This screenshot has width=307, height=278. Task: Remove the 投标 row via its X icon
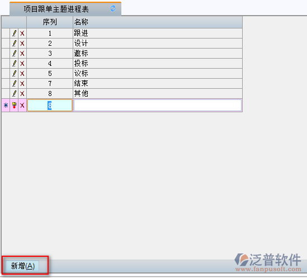pyautogui.click(x=22, y=63)
